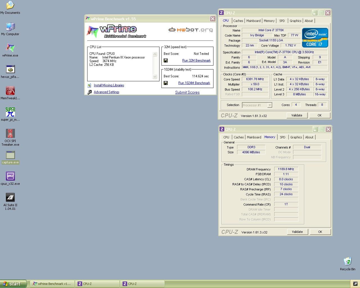This screenshot has width=360, height=288.
Task: Click the Command Rate 1T value
Action: (286, 204)
